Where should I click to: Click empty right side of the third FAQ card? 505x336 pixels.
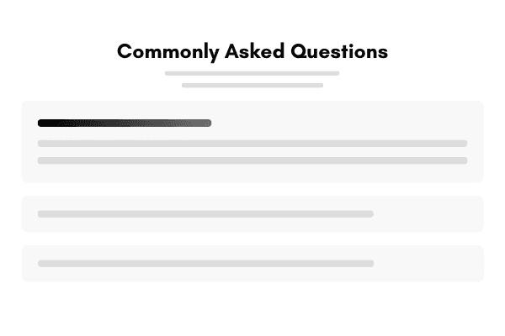click(429, 264)
